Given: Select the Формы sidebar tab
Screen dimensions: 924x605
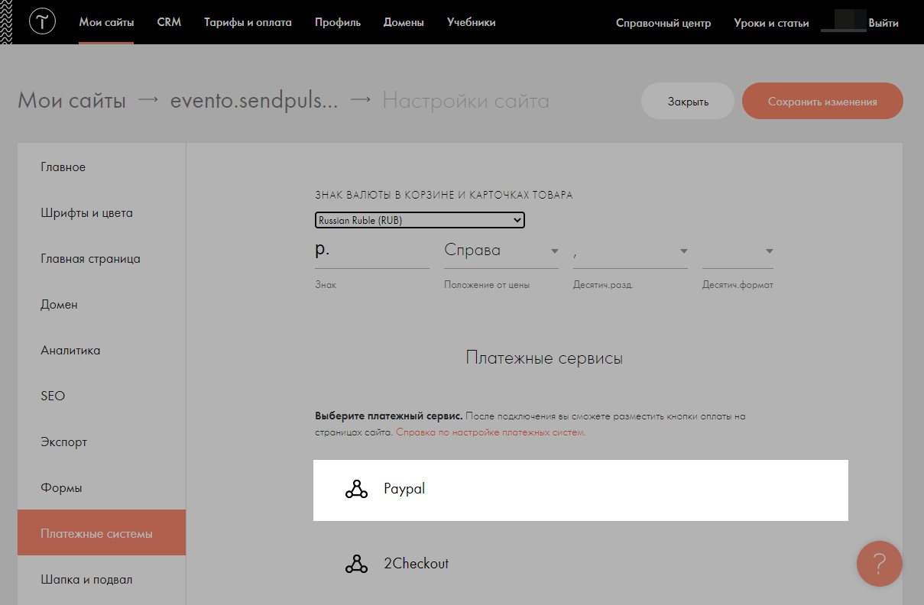Looking at the screenshot, I should (102, 487).
